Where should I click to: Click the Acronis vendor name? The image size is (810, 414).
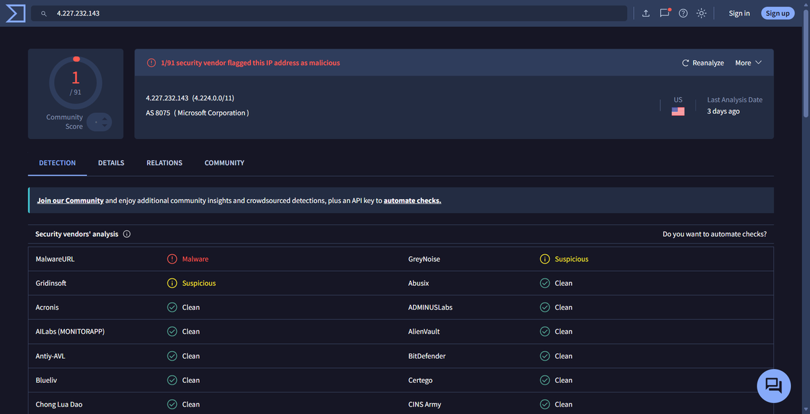(x=47, y=307)
